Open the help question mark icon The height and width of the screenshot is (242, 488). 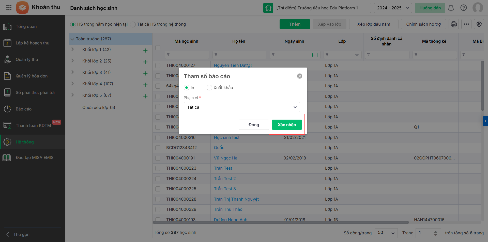point(464,8)
